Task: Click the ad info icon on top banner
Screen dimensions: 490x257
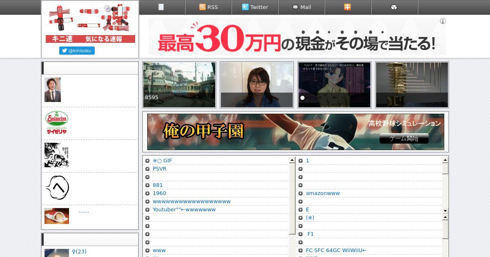Action: (443, 21)
